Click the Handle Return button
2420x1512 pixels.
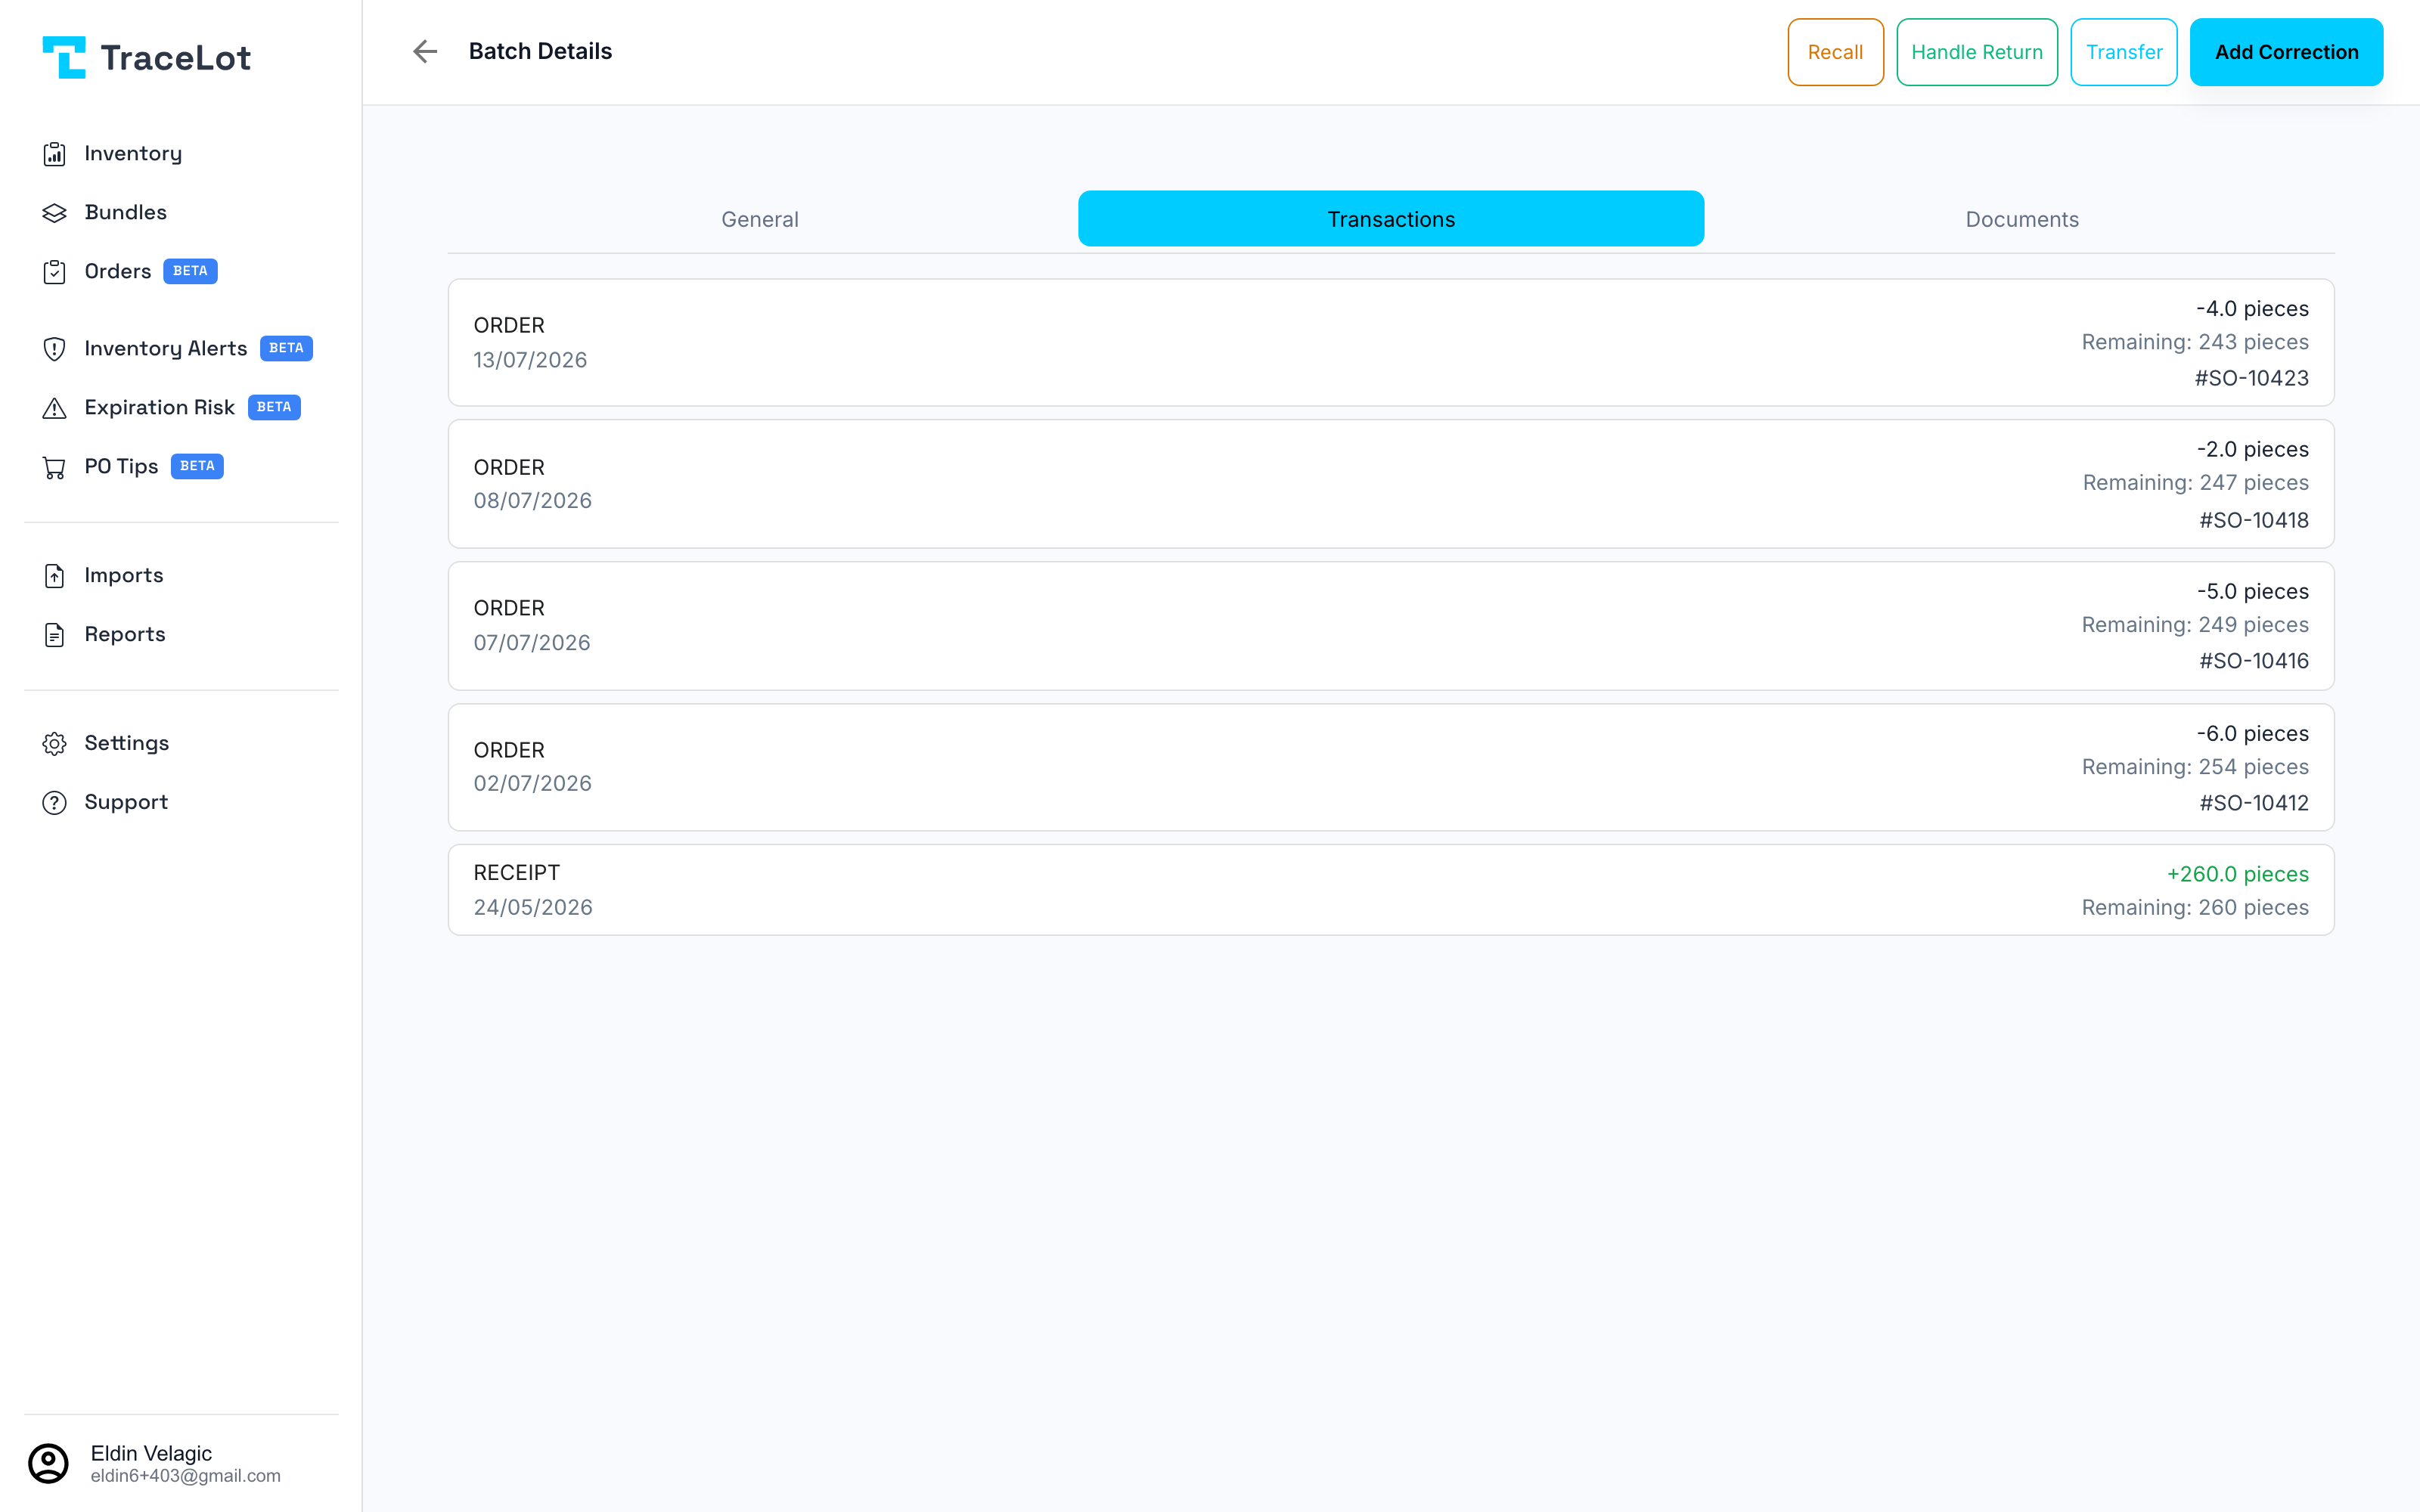(1977, 52)
